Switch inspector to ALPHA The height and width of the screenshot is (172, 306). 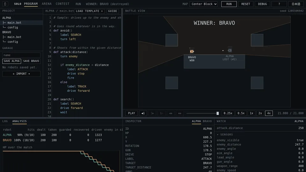pyautogui.click(x=196, y=121)
